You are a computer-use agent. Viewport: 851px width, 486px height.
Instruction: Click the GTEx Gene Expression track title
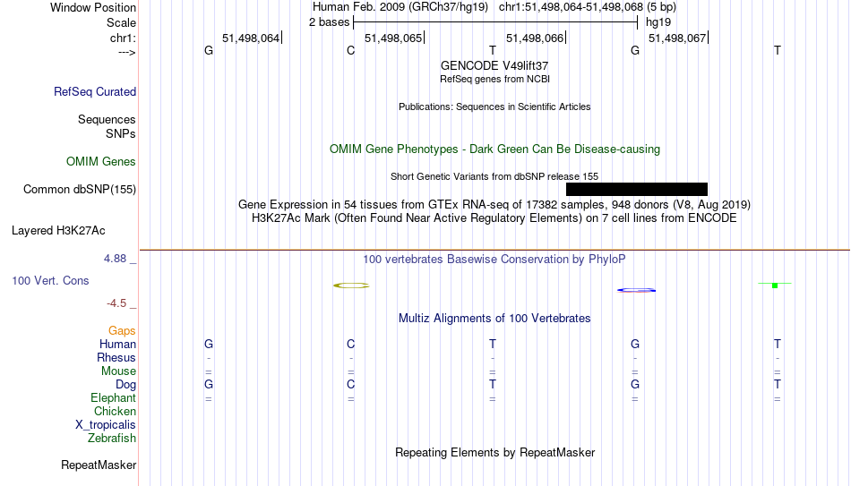[494, 204]
